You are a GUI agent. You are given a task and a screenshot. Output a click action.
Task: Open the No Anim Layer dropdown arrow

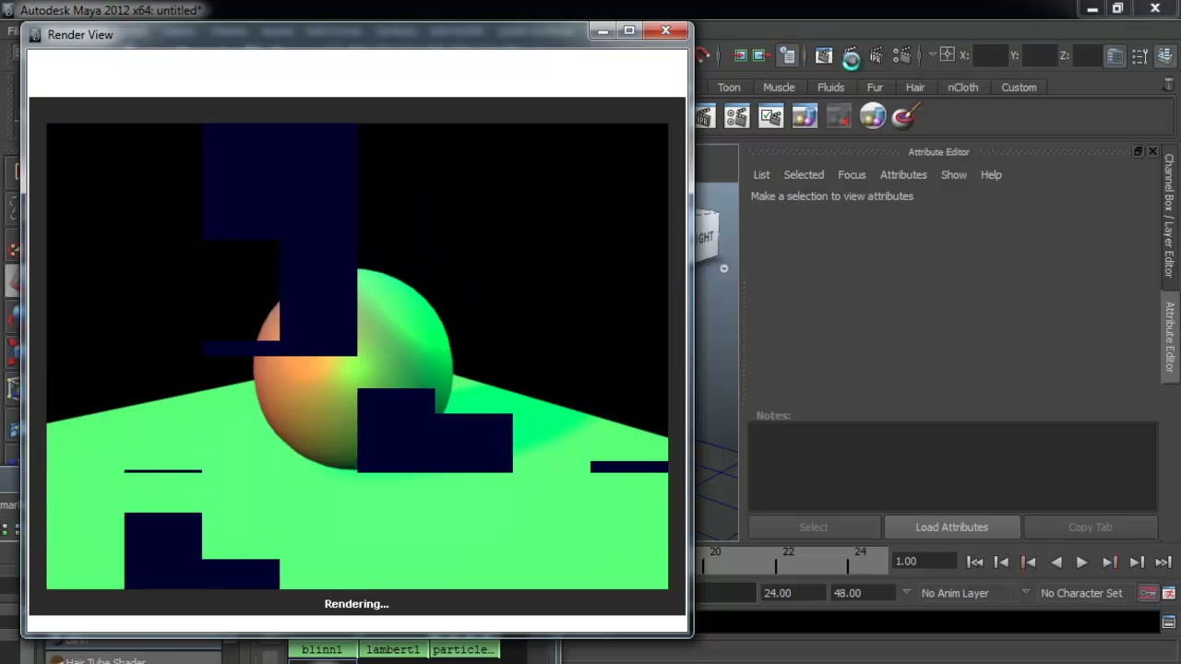pos(906,592)
